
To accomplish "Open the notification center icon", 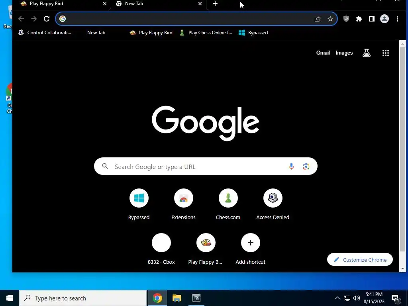I will point(396,298).
